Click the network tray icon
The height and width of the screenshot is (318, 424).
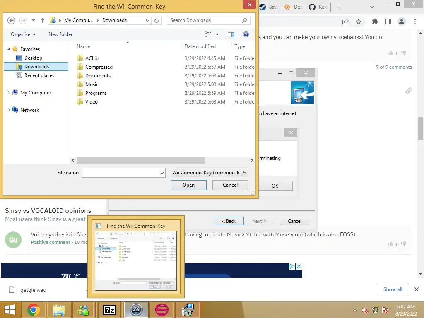375,310
